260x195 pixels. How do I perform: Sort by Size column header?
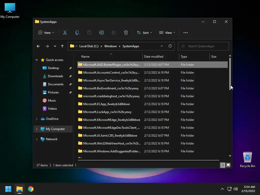219,57
